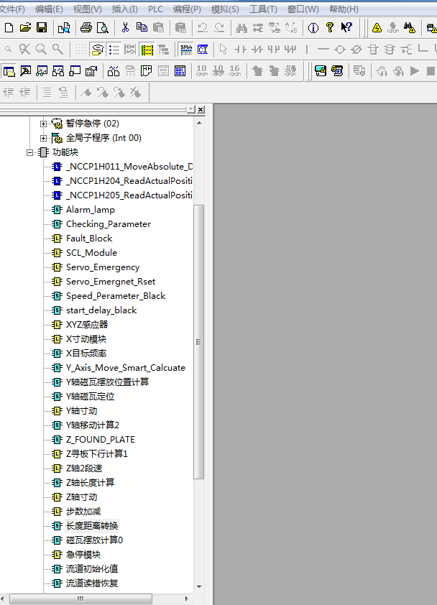Close the project tree panel

pyautogui.click(x=201, y=109)
